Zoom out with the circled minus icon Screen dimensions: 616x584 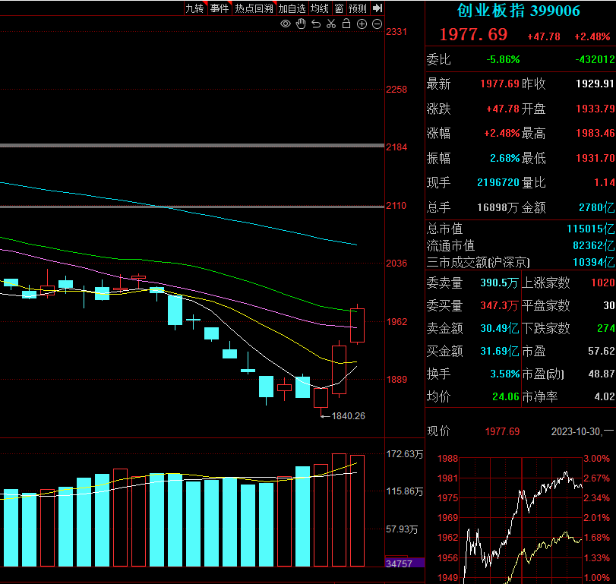(x=377, y=24)
